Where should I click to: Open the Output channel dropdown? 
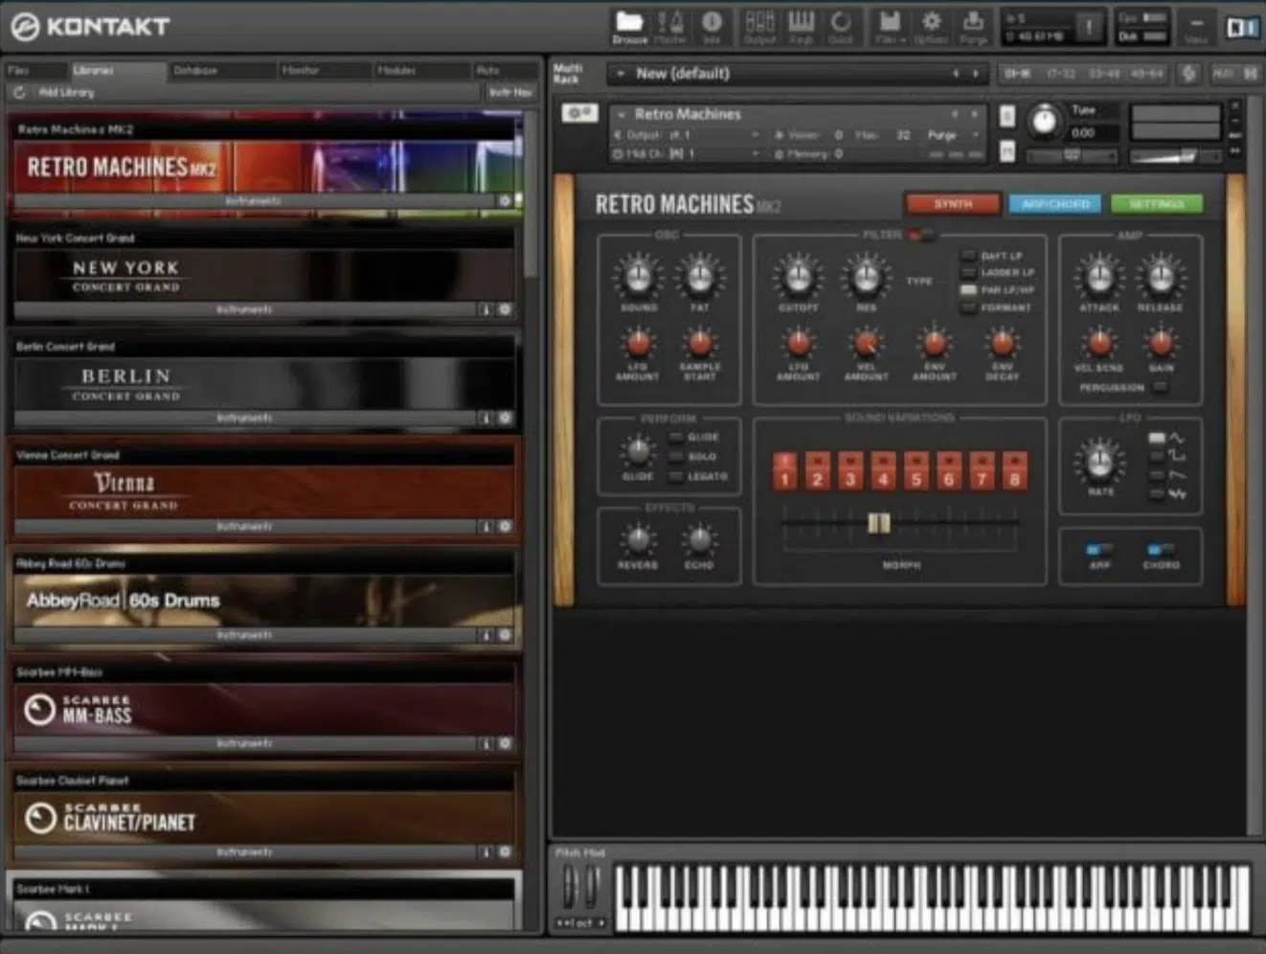click(755, 135)
